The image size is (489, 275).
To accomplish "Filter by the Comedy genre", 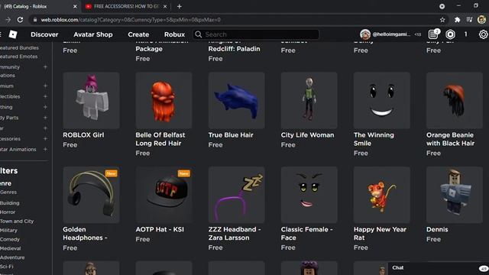I will click(x=10, y=239).
